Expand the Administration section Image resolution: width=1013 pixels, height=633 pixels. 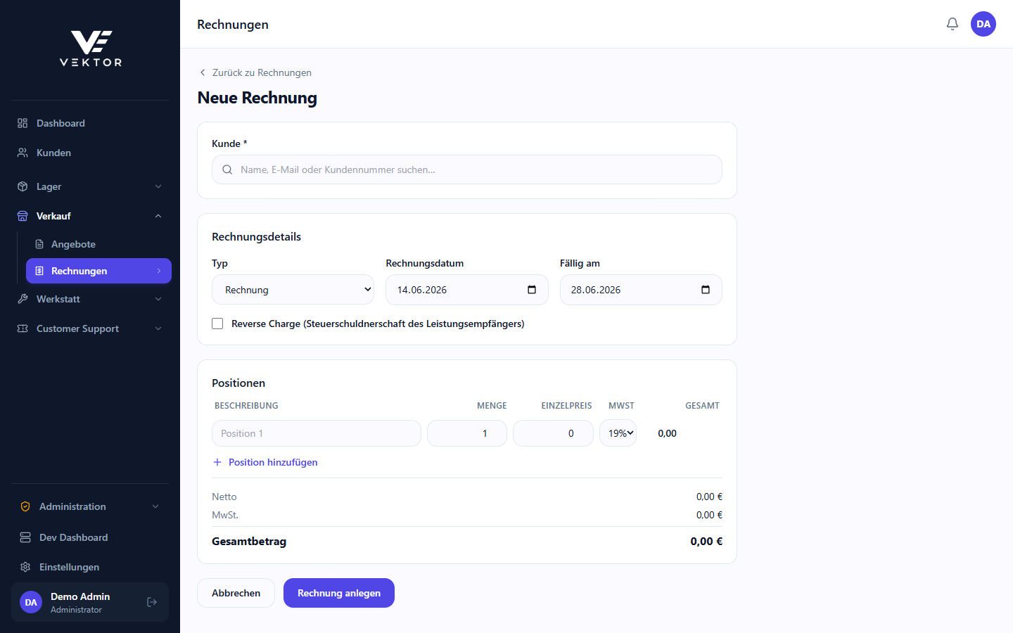point(90,506)
